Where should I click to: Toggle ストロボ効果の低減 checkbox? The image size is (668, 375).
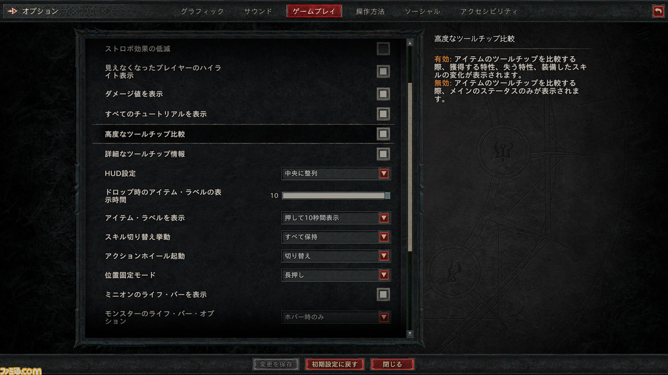click(384, 49)
